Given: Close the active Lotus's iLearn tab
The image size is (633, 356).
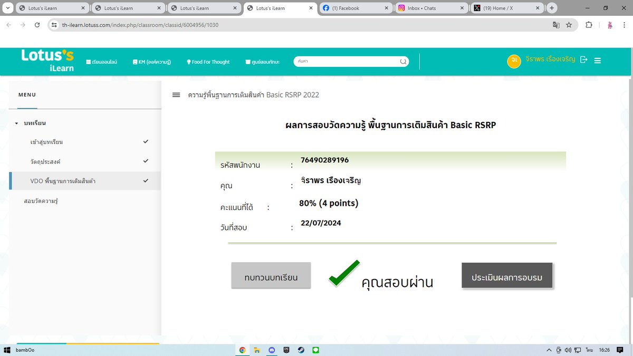Looking at the screenshot, I should click(x=311, y=8).
